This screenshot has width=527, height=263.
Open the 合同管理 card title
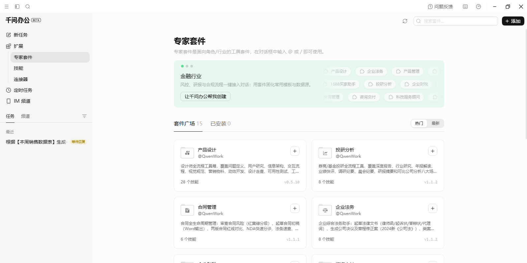tap(207, 207)
